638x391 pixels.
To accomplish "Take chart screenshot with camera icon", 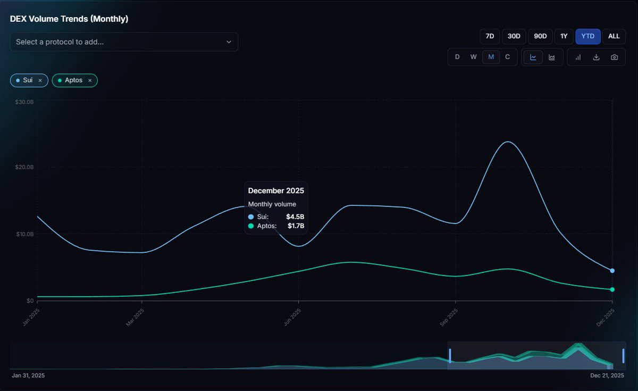I will pos(615,57).
